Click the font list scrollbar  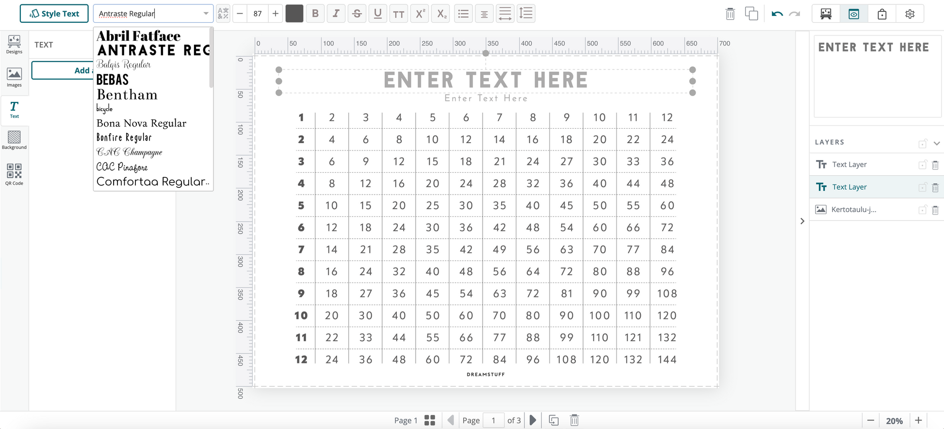coord(211,58)
